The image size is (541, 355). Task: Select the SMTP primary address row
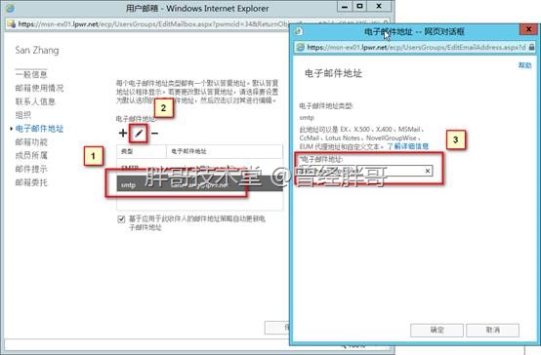tap(200, 168)
